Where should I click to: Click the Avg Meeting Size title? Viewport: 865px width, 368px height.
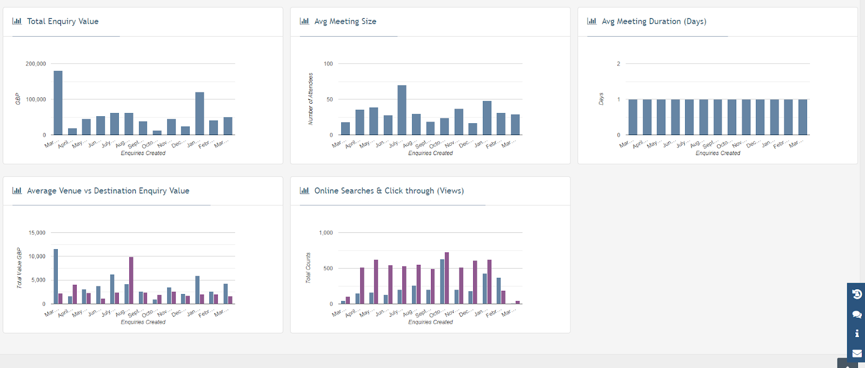[345, 21]
